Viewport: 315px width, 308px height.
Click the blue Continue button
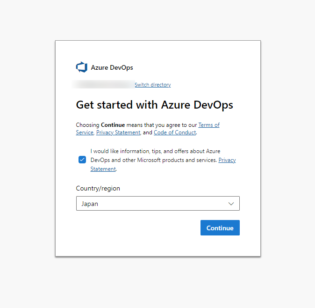220,228
